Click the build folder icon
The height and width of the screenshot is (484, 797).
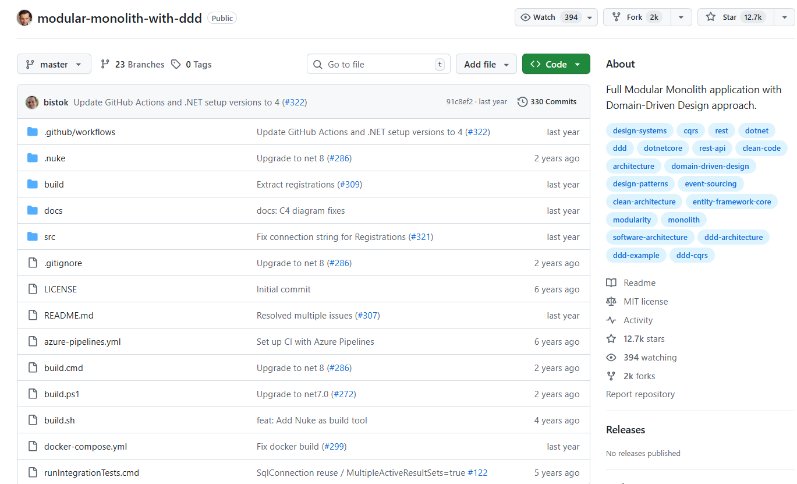[x=33, y=185]
